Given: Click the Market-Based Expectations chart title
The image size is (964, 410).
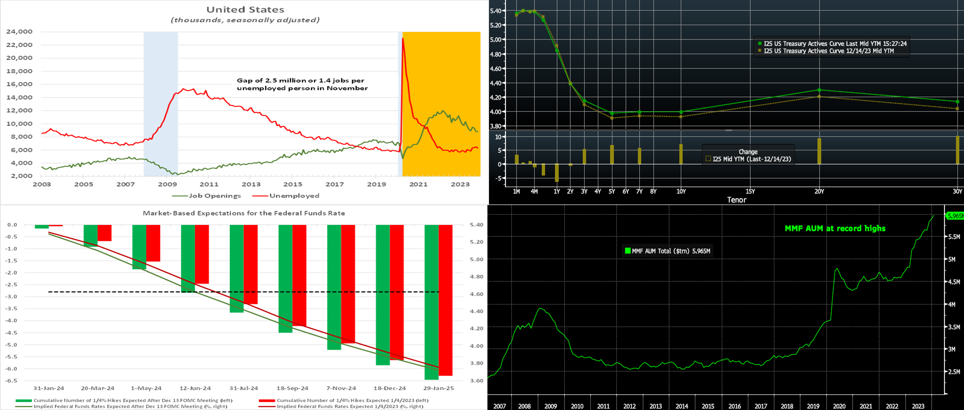Looking at the screenshot, I should pos(244,213).
